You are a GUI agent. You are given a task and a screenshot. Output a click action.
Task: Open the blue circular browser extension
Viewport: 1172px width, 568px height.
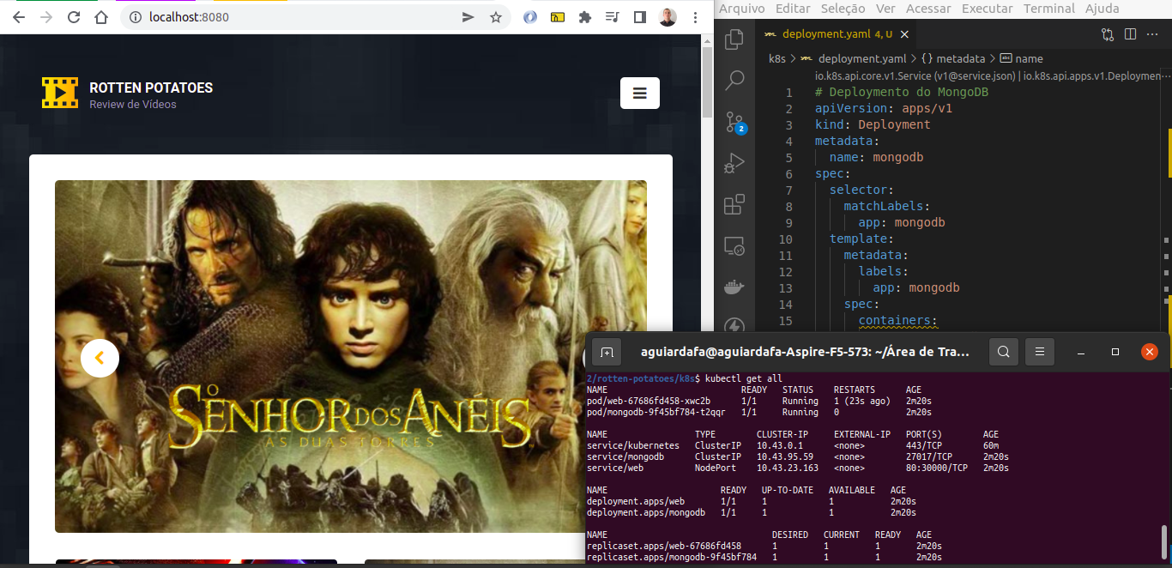point(530,17)
